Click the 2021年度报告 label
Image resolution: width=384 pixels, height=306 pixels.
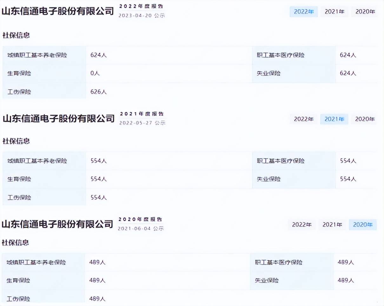(x=142, y=114)
